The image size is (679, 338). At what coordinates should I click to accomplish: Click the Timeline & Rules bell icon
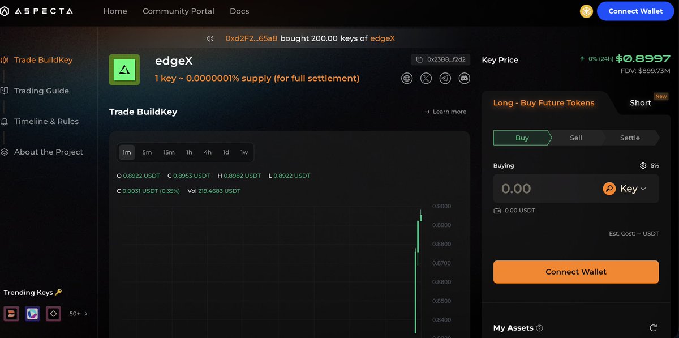pyautogui.click(x=5, y=121)
